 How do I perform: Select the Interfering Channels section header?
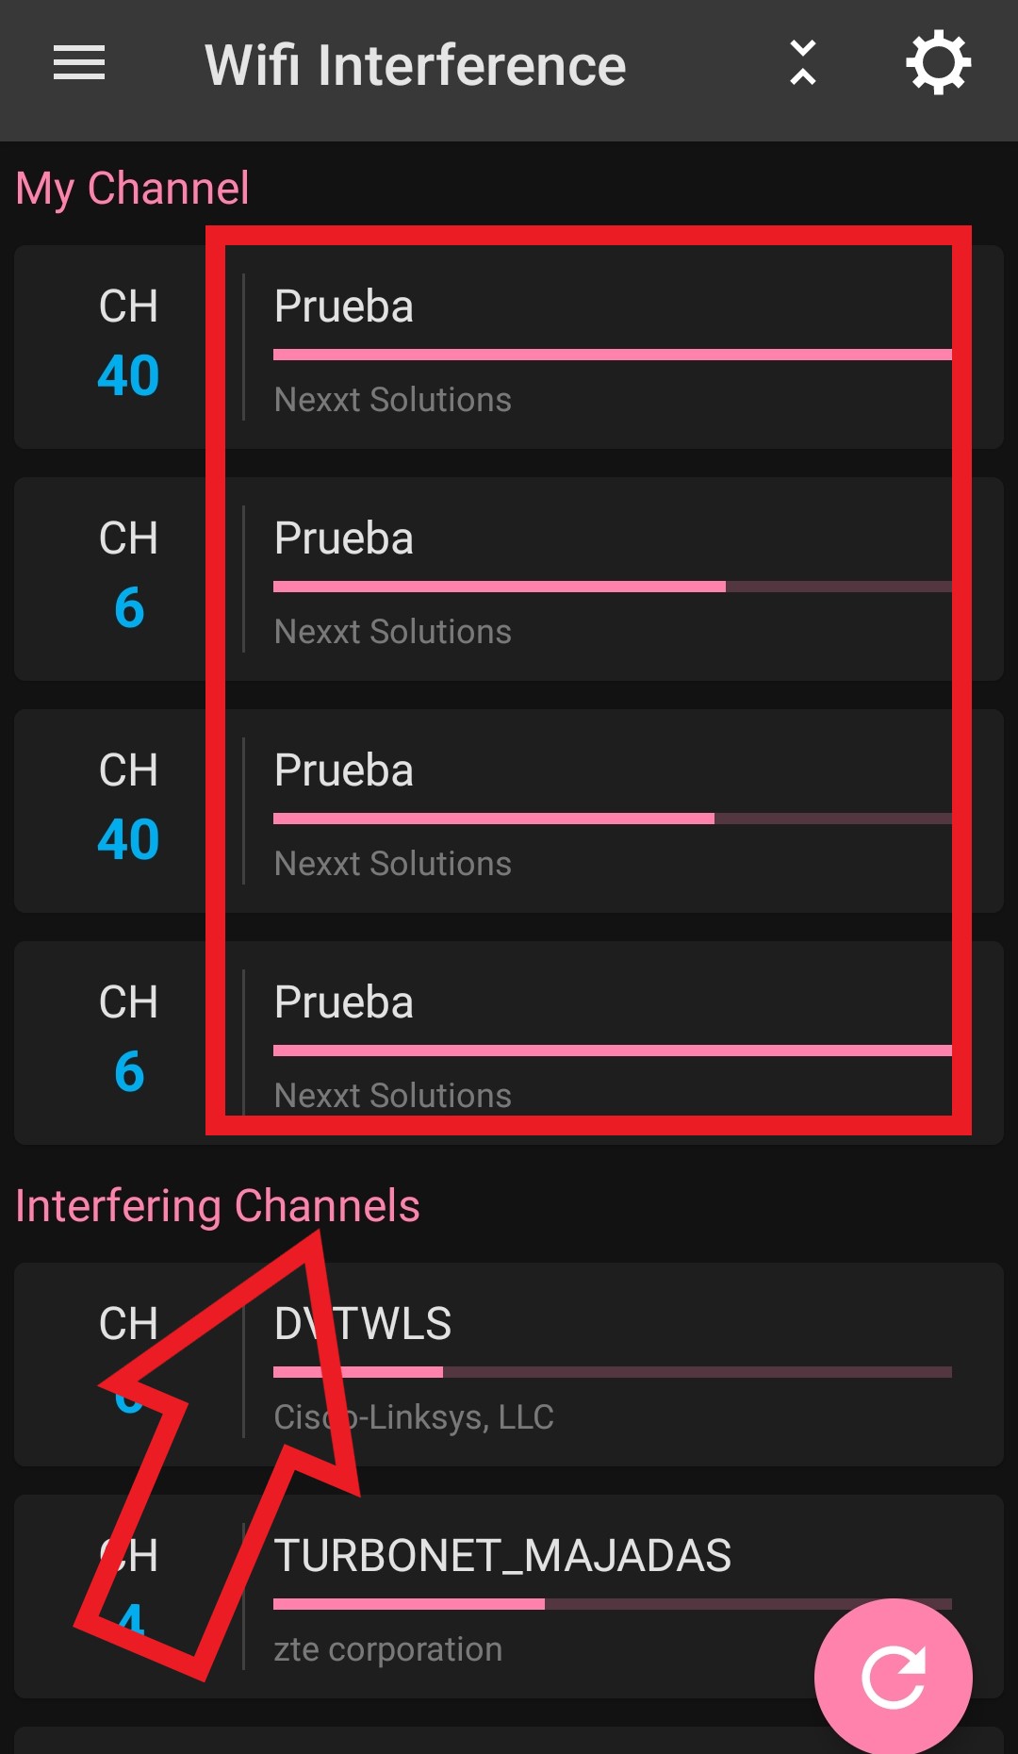point(218,1206)
